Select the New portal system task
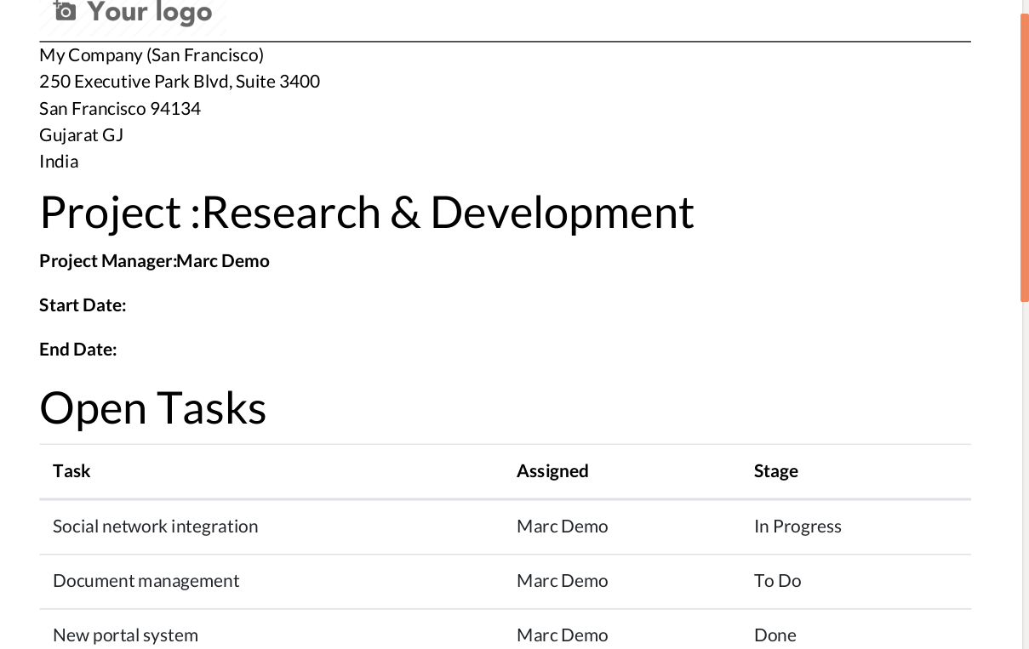Viewport: 1029px width, 649px height. [125, 635]
